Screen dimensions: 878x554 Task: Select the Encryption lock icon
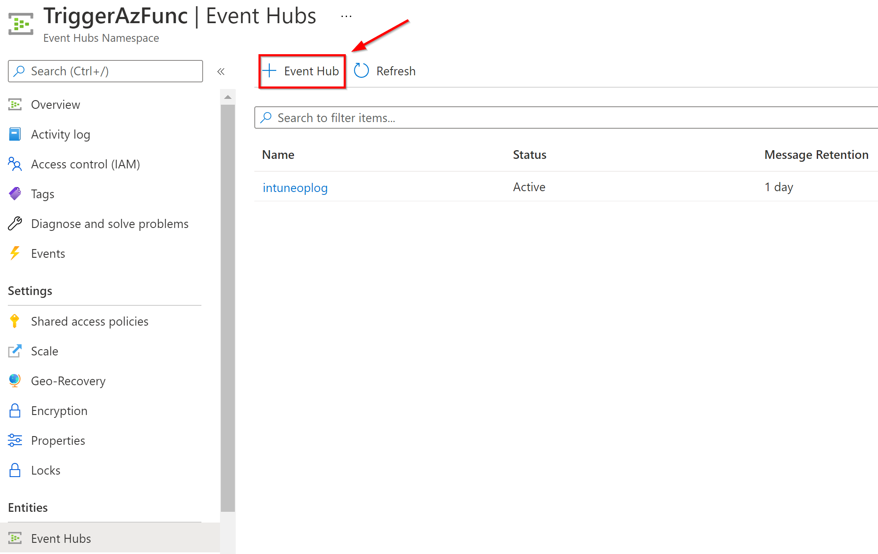pyautogui.click(x=15, y=410)
